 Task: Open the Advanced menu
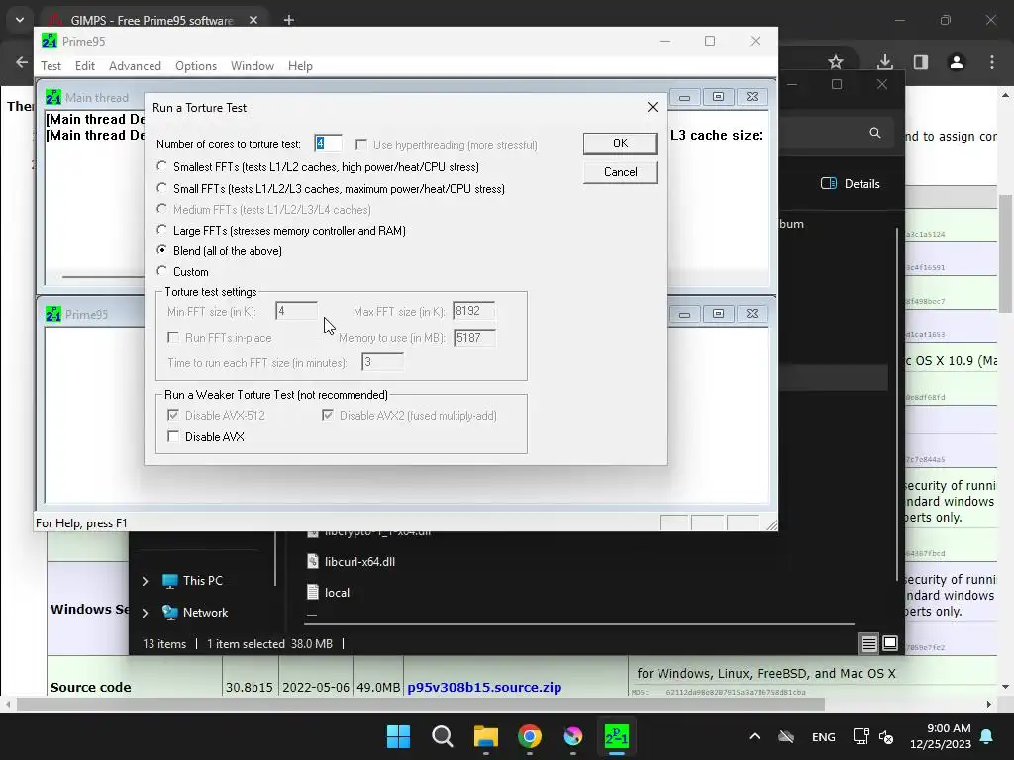coord(135,66)
